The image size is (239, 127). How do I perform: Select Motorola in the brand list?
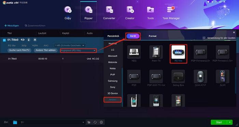113,62
